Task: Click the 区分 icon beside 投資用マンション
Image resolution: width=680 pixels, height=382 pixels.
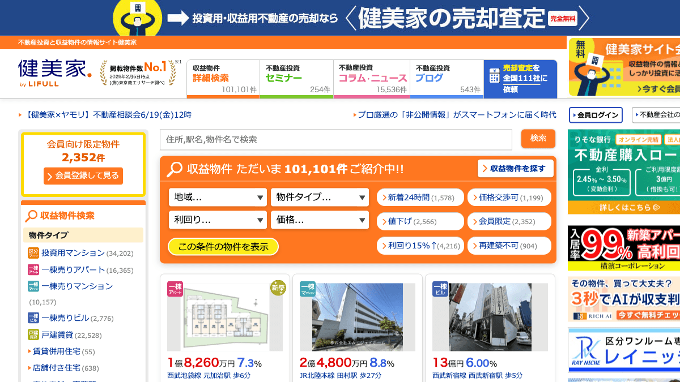Action: coord(33,253)
